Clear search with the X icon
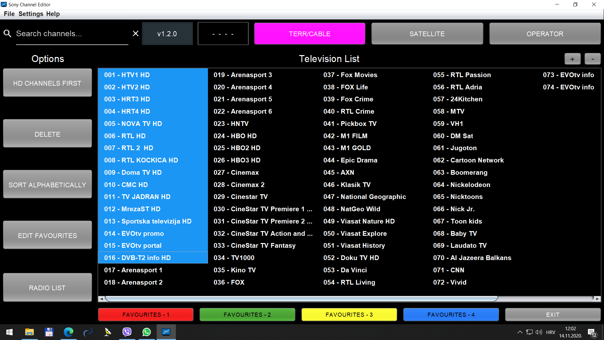 click(x=136, y=33)
